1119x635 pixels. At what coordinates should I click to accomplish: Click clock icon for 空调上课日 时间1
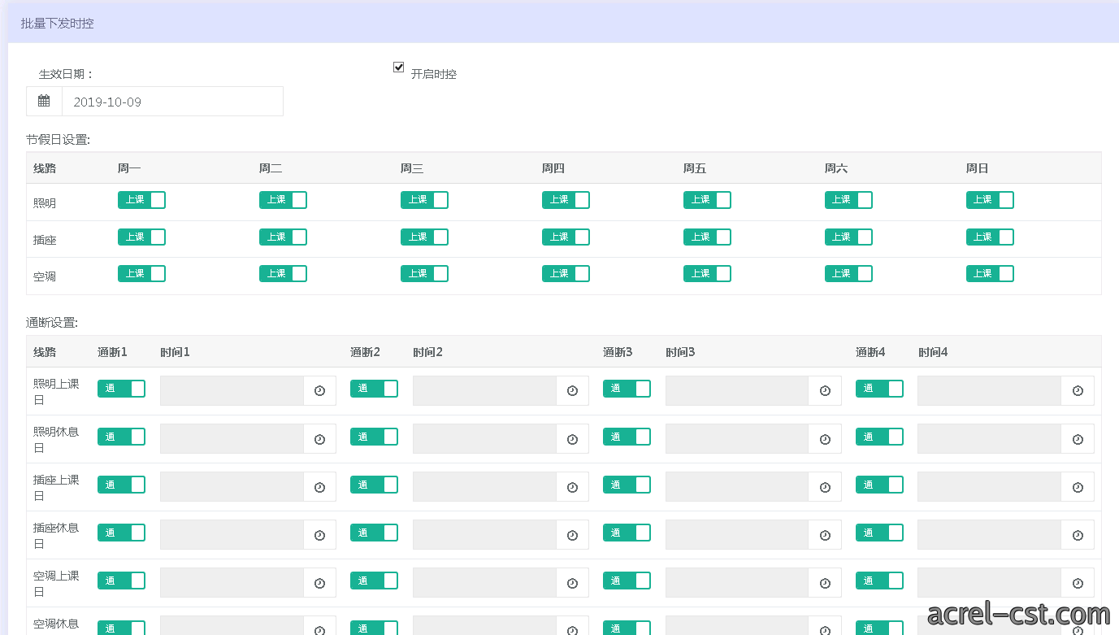pos(319,583)
